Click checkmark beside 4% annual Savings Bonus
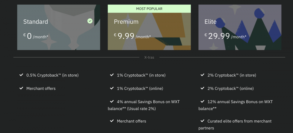The image size is (293, 133). [112, 102]
